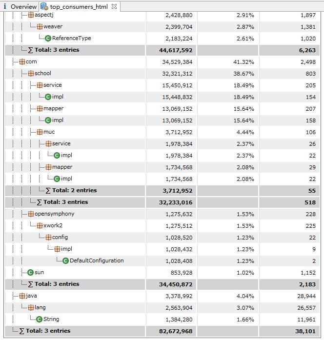Click the 34,529,384 heap value

tap(177, 62)
